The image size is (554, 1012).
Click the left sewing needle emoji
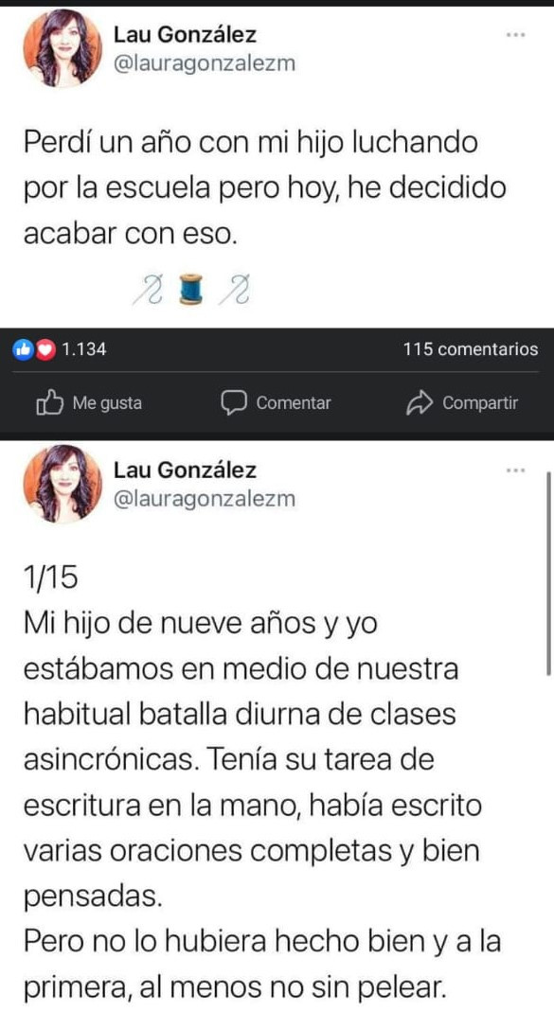pyautogui.click(x=149, y=289)
